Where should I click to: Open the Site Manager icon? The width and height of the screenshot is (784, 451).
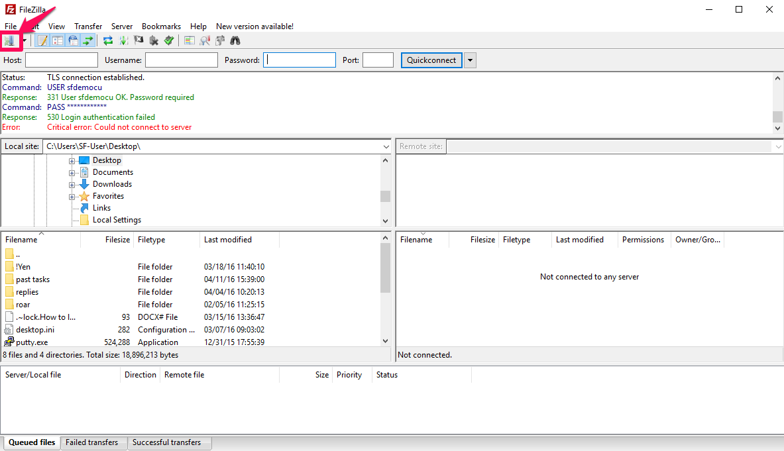coord(9,40)
